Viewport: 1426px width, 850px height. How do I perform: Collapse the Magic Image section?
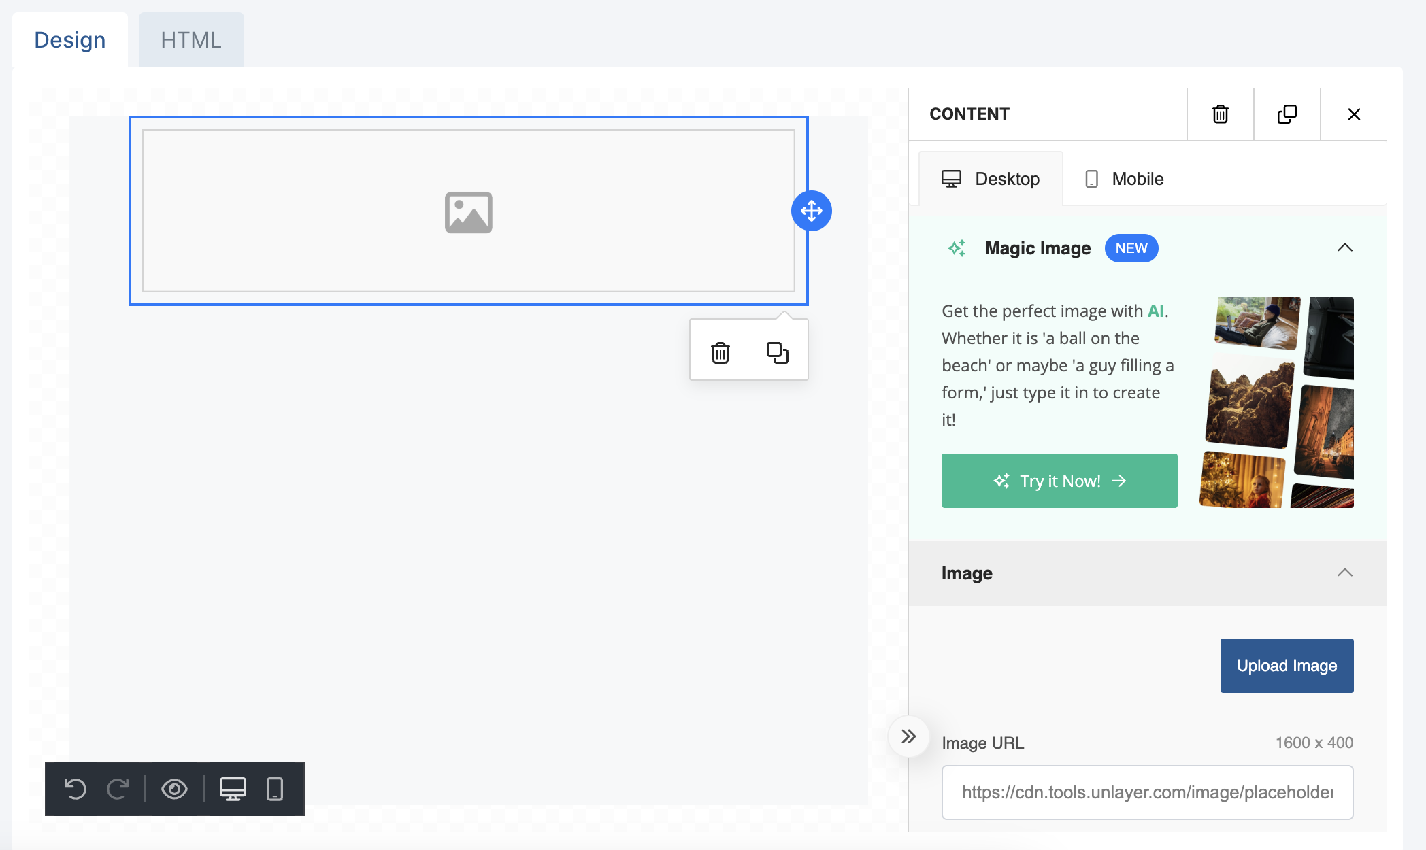pyautogui.click(x=1344, y=248)
